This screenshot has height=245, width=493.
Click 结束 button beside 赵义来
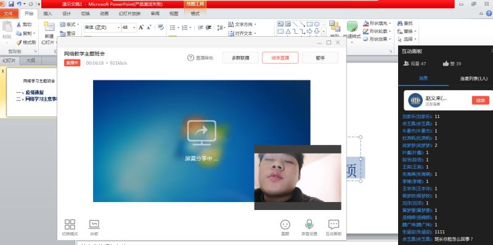click(x=481, y=100)
